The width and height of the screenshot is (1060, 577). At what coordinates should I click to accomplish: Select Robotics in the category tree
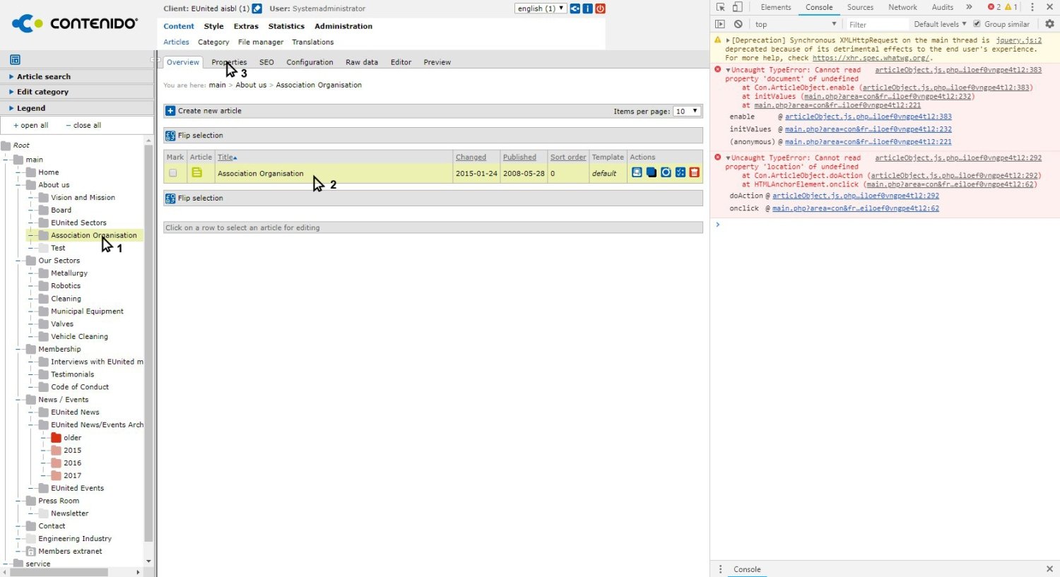[66, 286]
